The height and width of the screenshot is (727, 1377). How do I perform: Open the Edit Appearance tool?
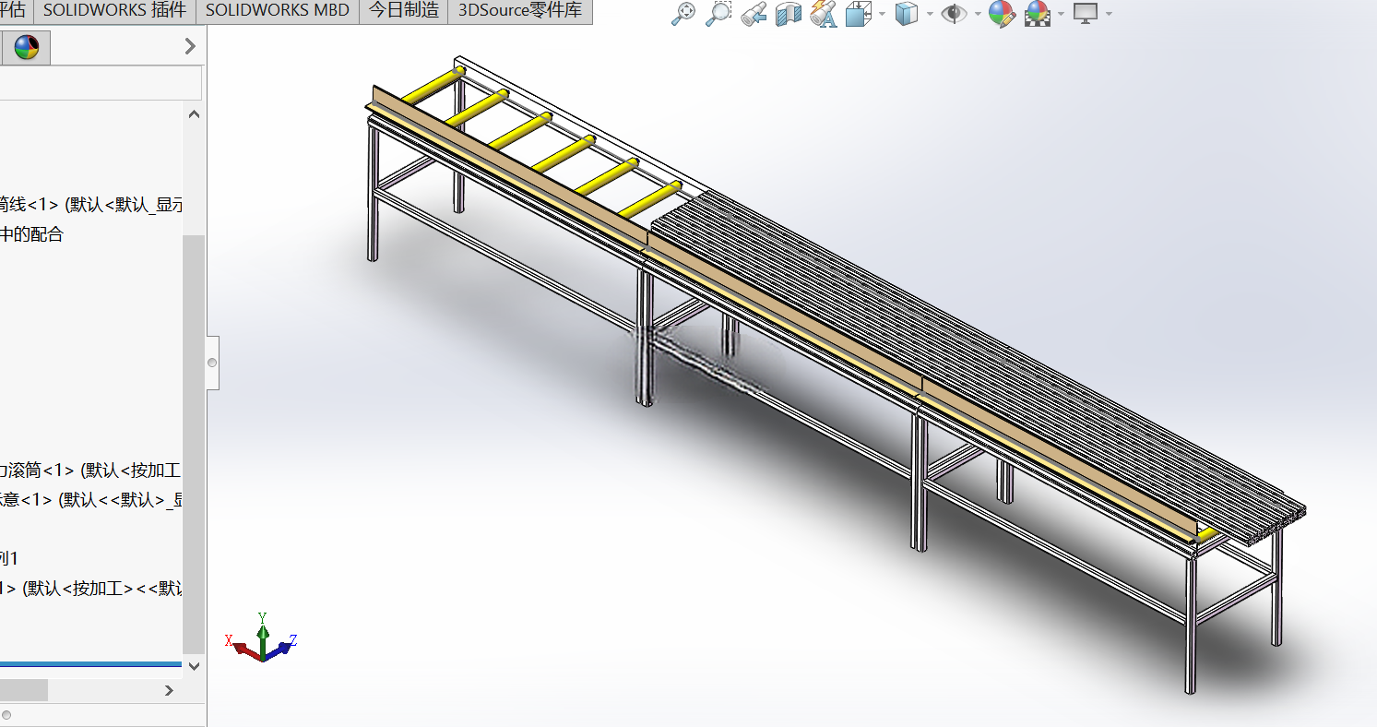(1002, 14)
